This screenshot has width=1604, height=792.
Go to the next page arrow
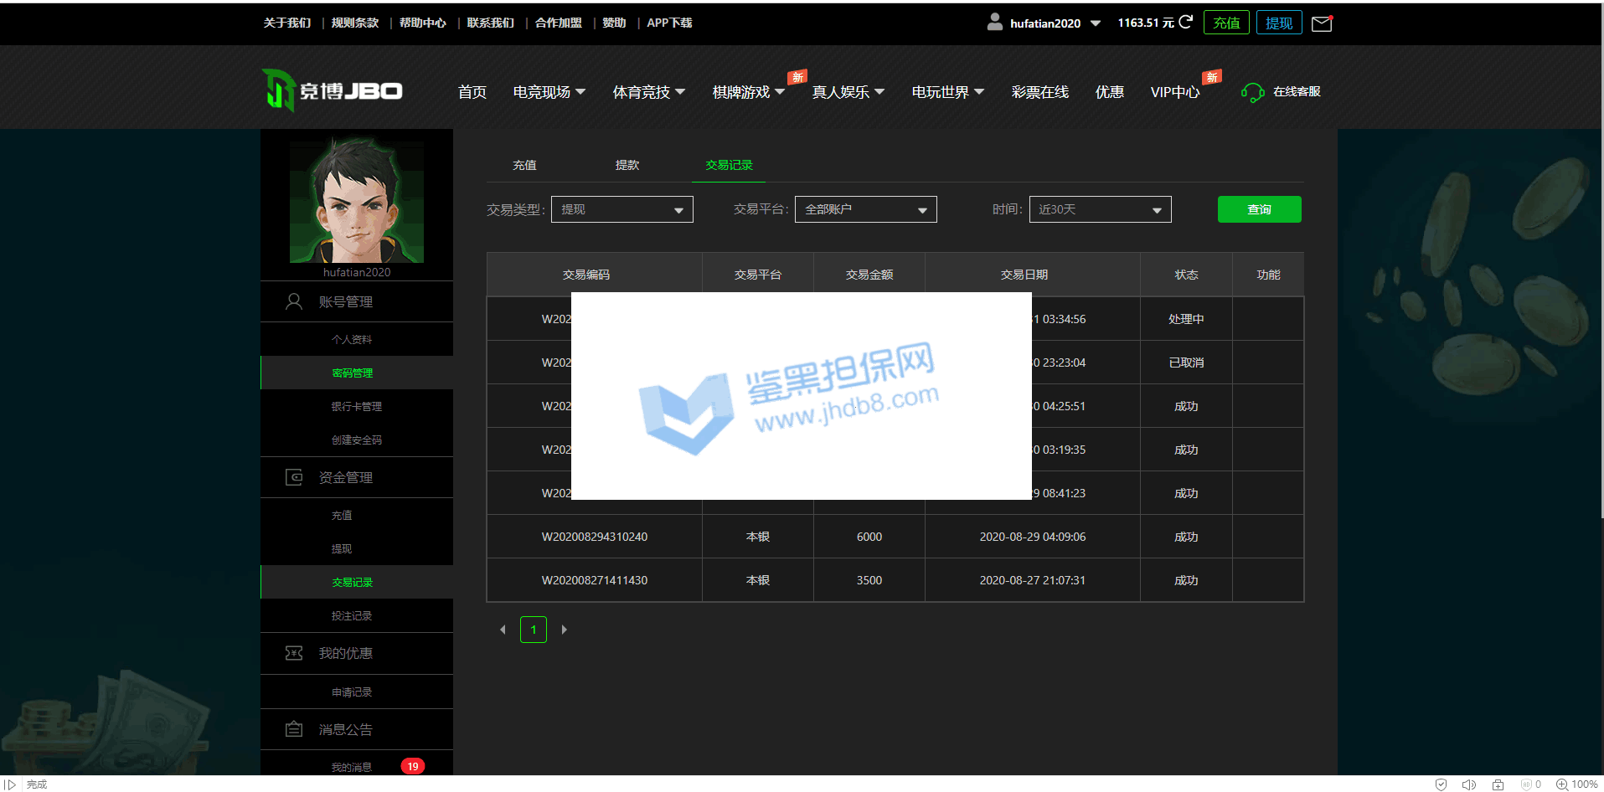[564, 630]
